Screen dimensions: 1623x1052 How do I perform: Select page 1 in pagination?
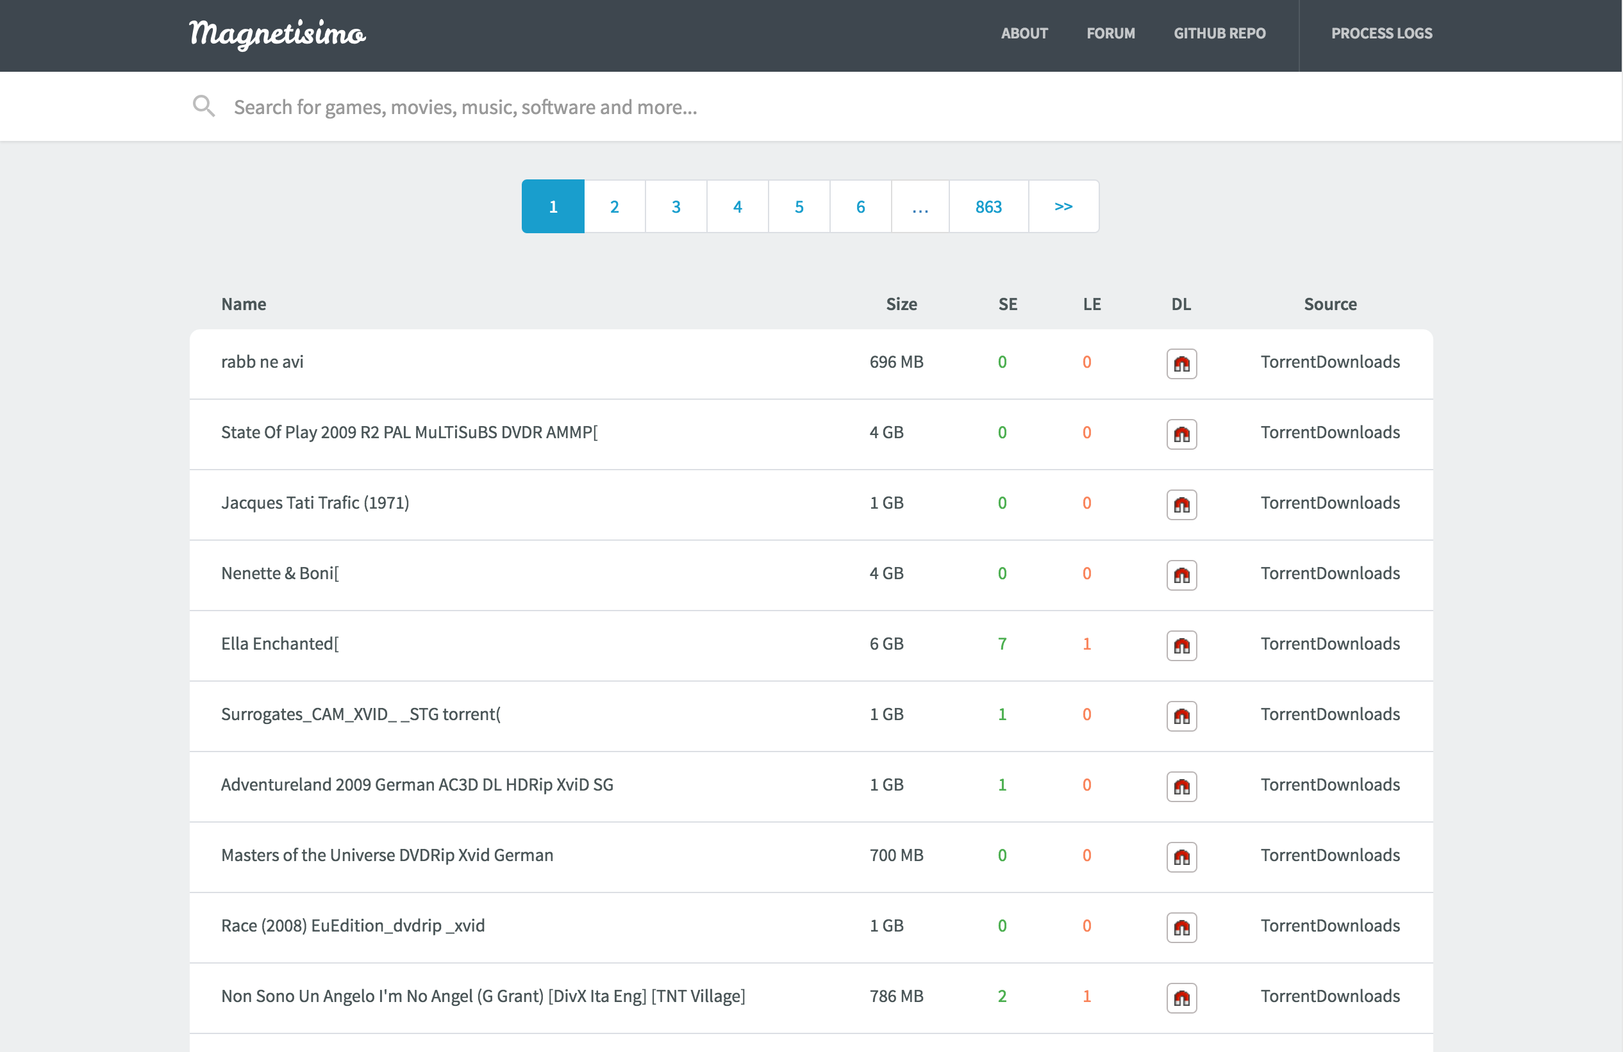[553, 206]
